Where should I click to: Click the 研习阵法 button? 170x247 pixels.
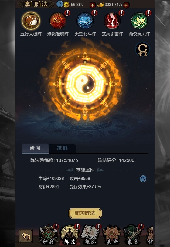click(x=85, y=213)
